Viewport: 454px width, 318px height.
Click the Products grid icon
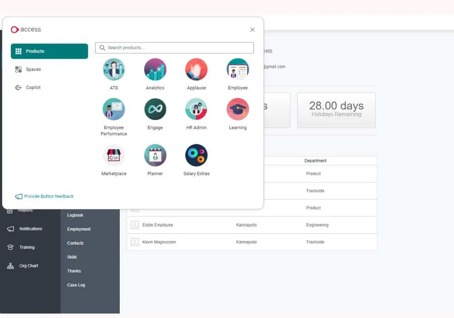pyautogui.click(x=19, y=51)
